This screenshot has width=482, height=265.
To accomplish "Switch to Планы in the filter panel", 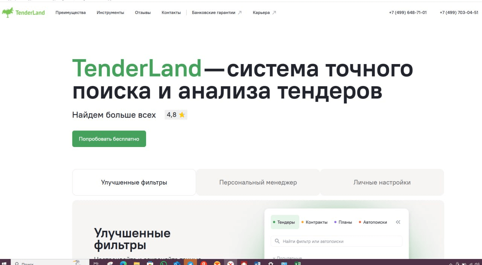I will pyautogui.click(x=343, y=222).
